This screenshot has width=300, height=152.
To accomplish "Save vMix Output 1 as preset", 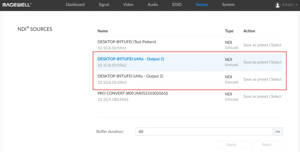I will tap(256, 62).
